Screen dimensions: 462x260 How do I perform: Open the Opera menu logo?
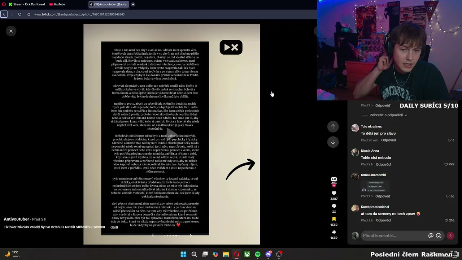[x=4, y=4]
